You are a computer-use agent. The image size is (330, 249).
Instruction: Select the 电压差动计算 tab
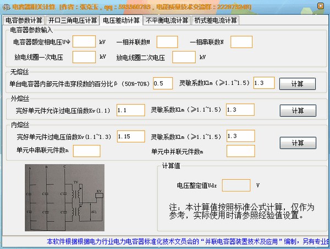pyautogui.click(x=121, y=20)
